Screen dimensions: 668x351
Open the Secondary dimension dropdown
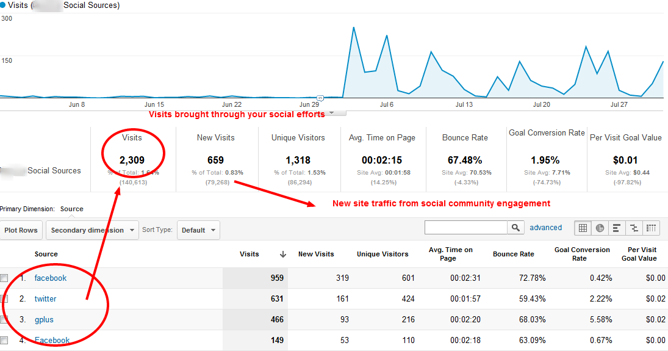pyautogui.click(x=92, y=230)
